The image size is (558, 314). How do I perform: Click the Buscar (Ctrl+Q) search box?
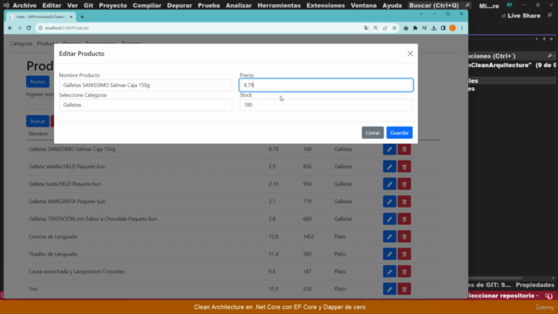coord(439,5)
